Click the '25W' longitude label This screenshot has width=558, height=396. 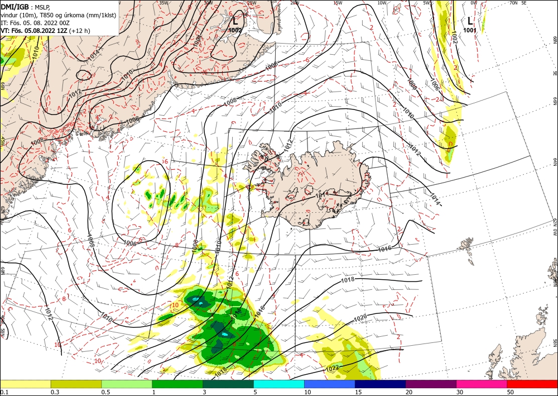pos(251,3)
